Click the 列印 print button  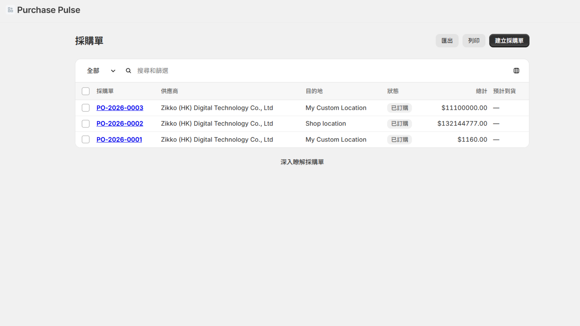[474, 41]
